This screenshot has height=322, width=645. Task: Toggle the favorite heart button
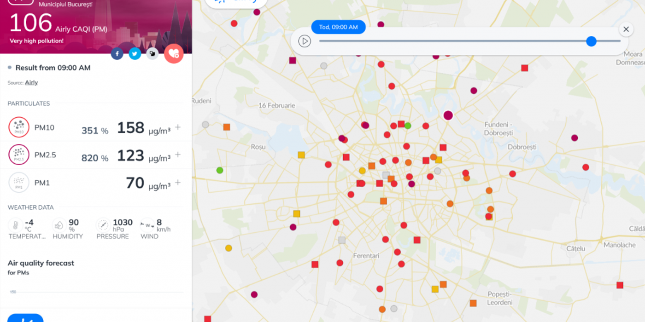point(174,53)
